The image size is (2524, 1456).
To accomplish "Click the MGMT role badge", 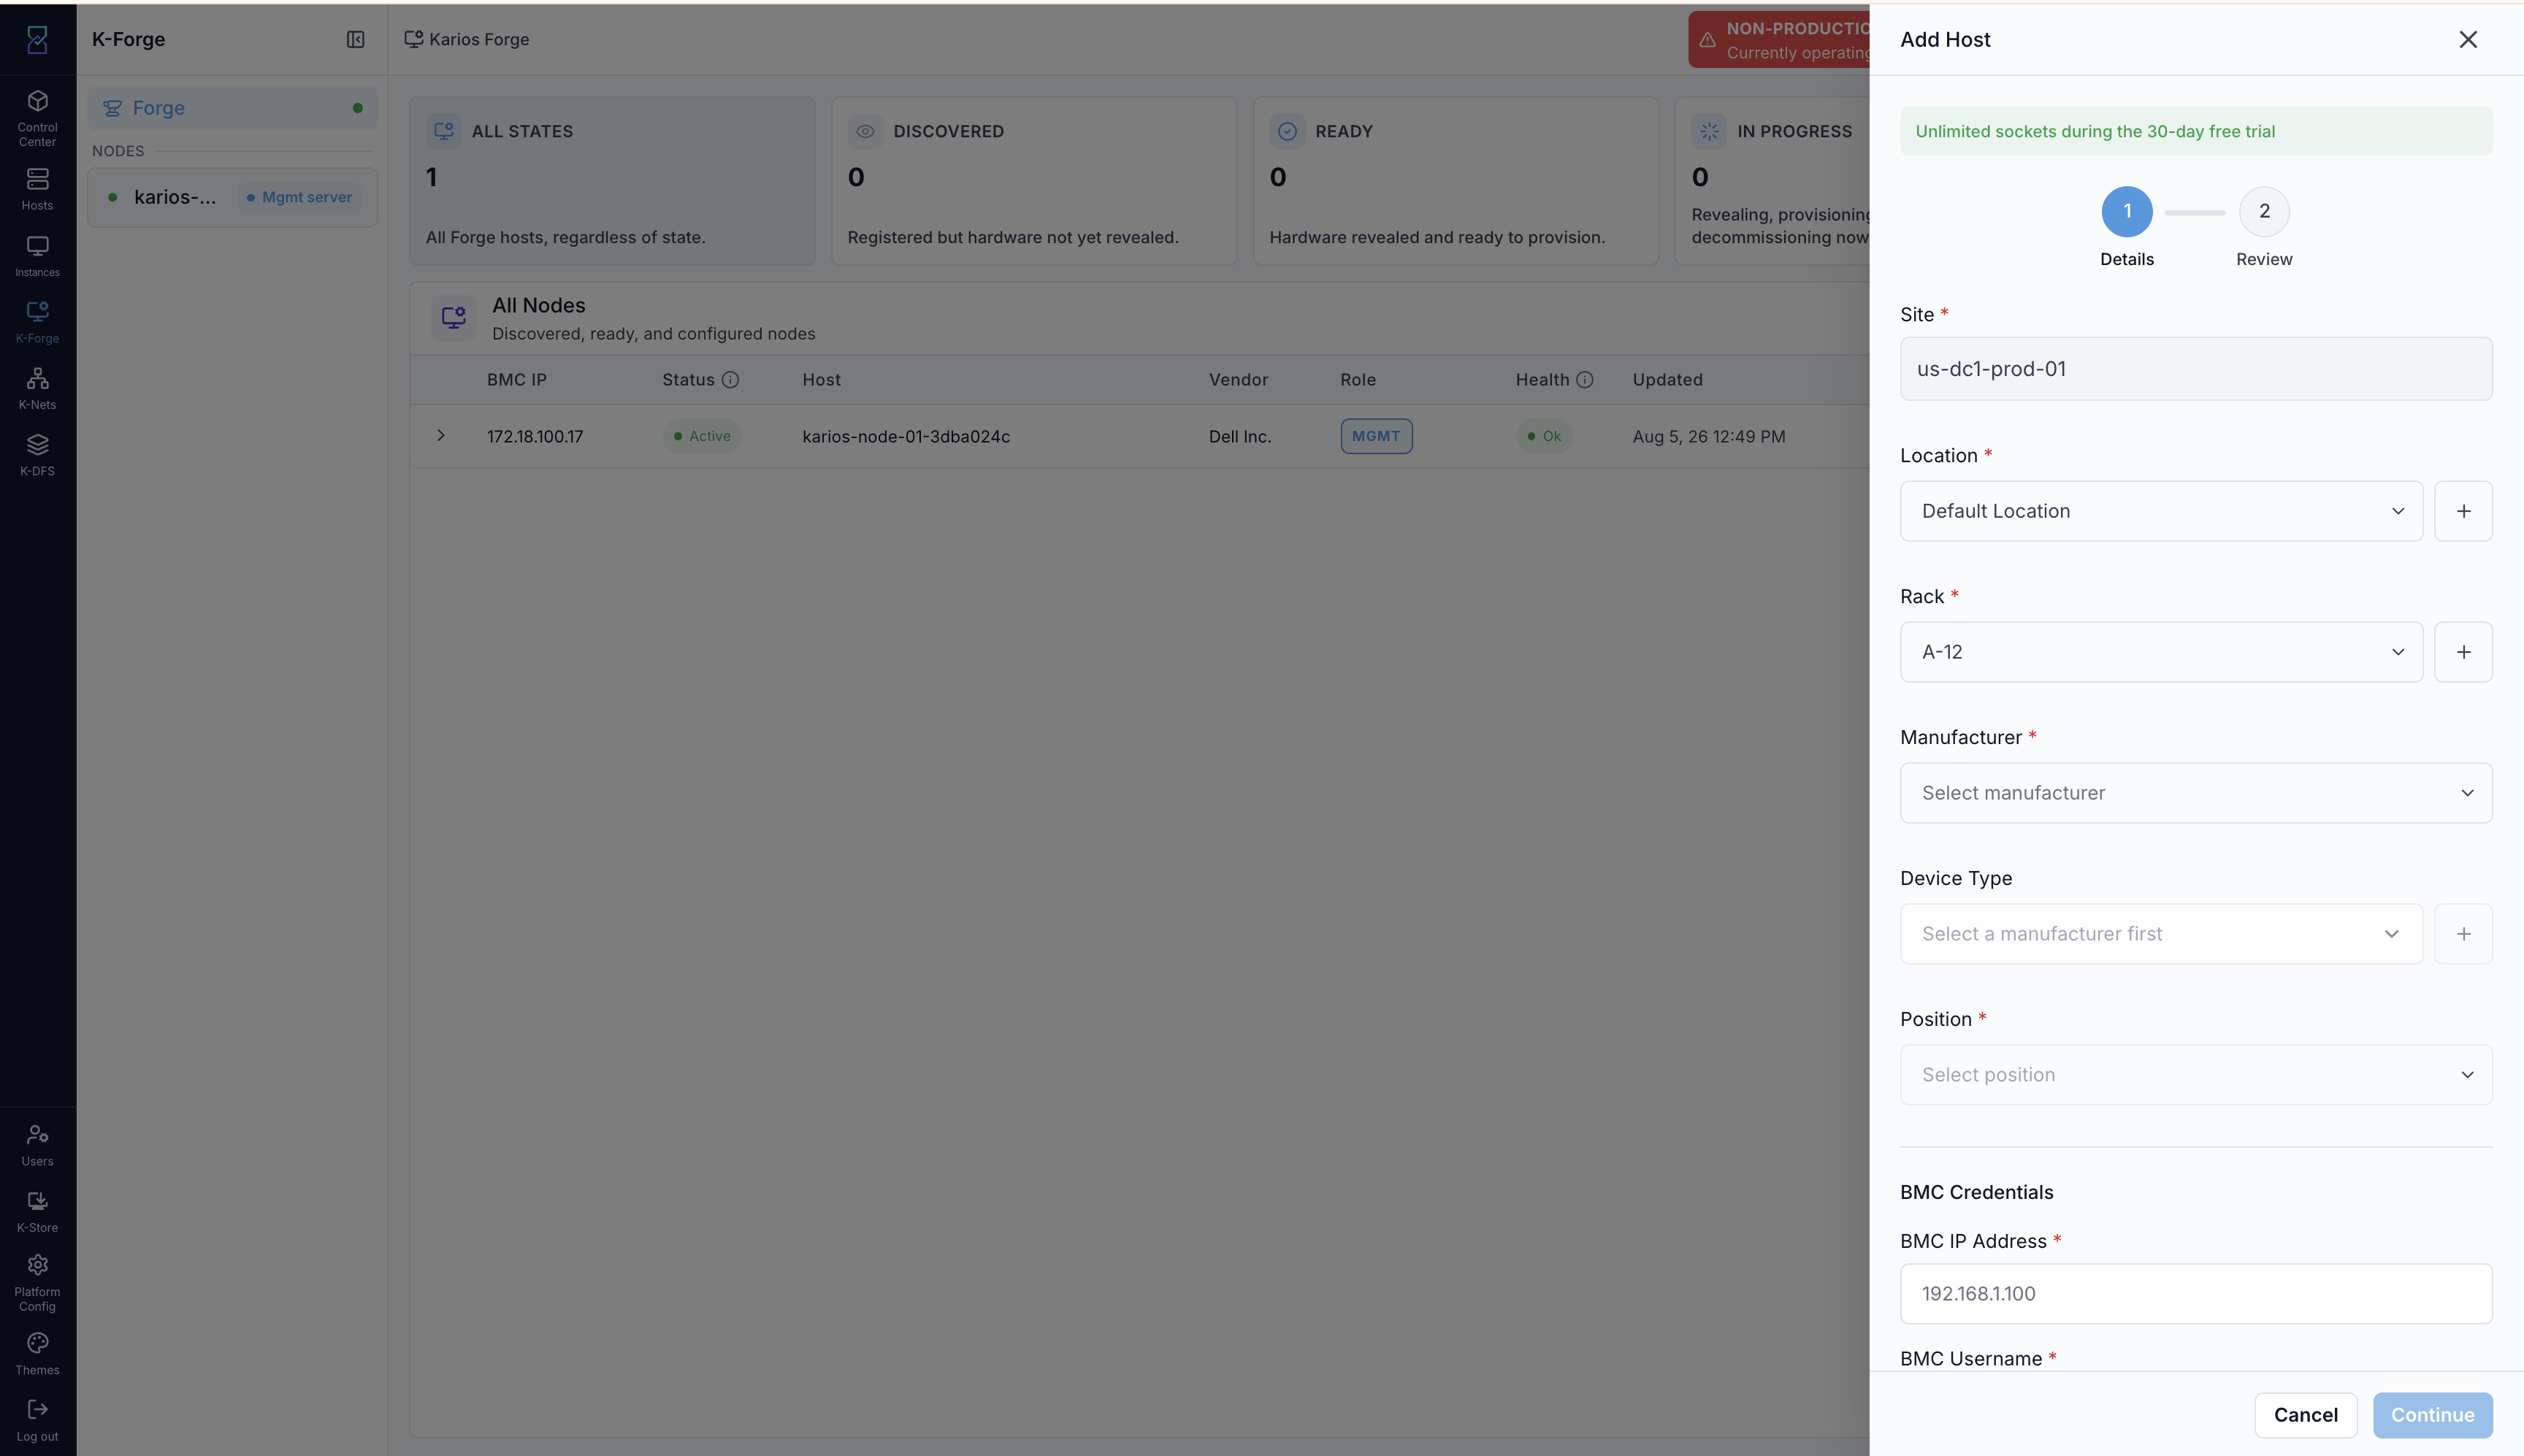I will (1376, 436).
